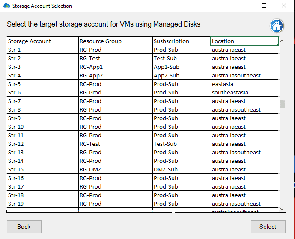Viewport: 295px width, 239px height.
Task: Select the Str-5 storage account cell
Action: (x=43, y=84)
